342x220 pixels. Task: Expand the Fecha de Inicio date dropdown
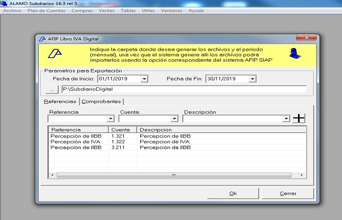tap(144, 79)
